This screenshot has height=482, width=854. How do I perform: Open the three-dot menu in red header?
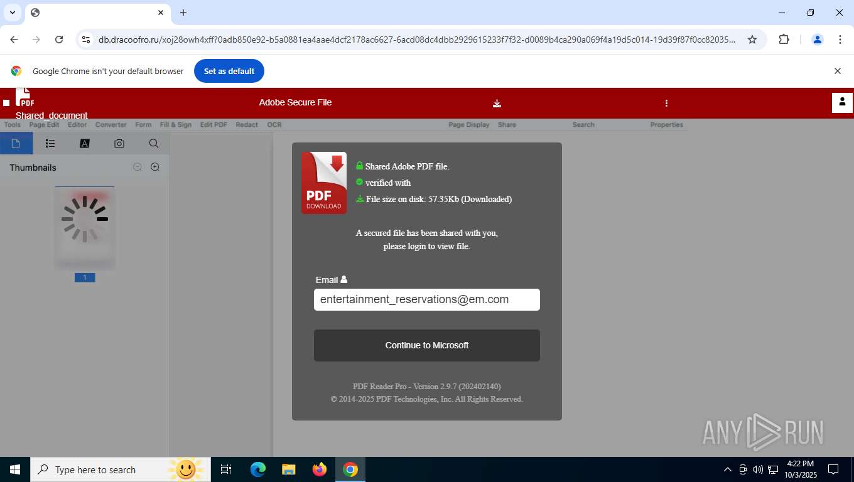point(666,103)
